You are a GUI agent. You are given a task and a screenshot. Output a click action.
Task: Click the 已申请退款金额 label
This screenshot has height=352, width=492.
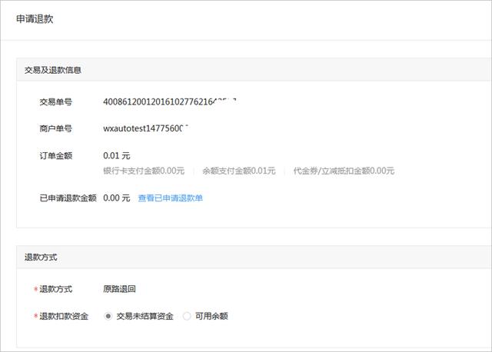click(68, 198)
